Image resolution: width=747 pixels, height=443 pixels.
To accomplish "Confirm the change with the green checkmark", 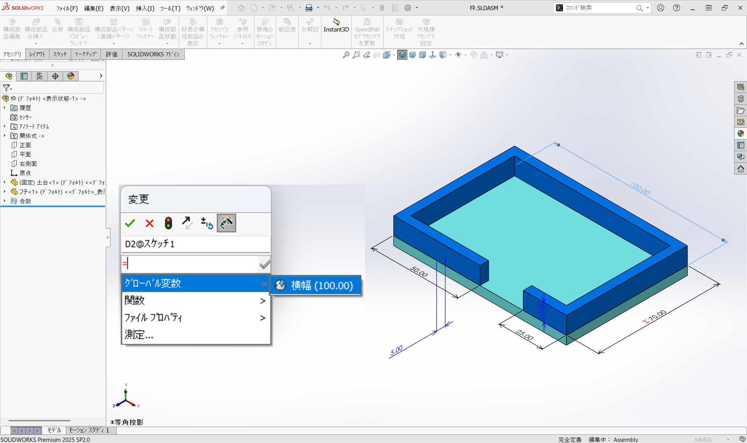I will pos(130,223).
